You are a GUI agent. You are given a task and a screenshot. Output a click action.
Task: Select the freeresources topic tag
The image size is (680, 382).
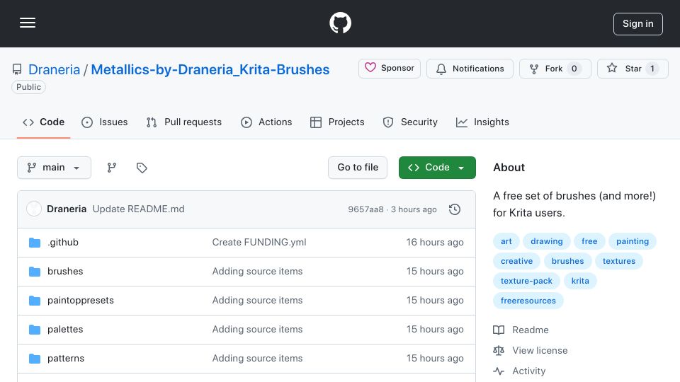[528, 301]
